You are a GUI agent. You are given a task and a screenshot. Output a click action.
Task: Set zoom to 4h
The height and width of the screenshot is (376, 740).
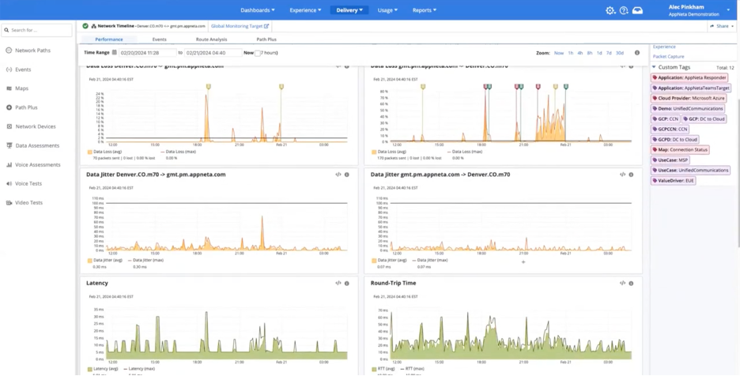(x=580, y=53)
